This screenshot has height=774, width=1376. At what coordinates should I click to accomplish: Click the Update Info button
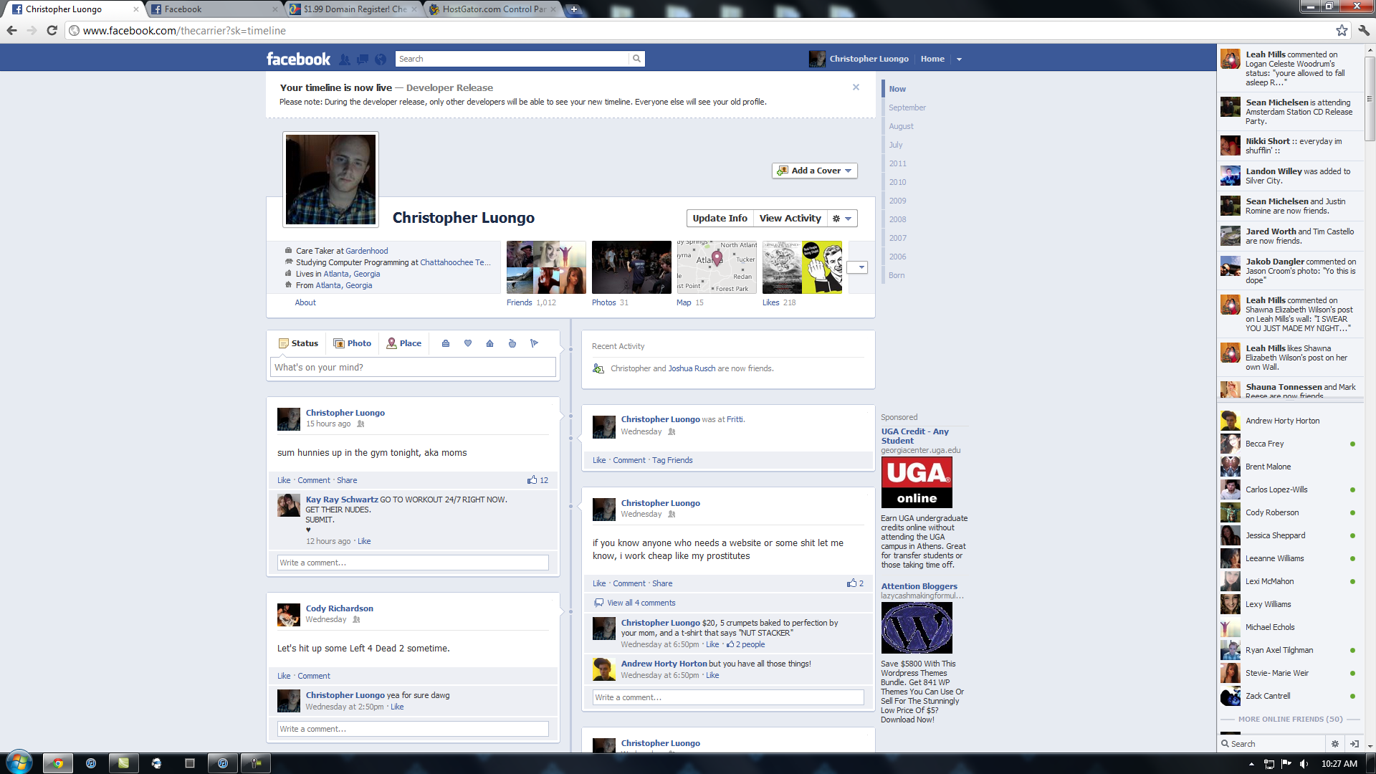pos(720,219)
